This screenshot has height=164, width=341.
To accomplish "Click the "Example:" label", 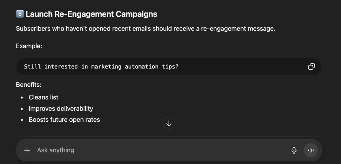I will pyautogui.click(x=29, y=46).
